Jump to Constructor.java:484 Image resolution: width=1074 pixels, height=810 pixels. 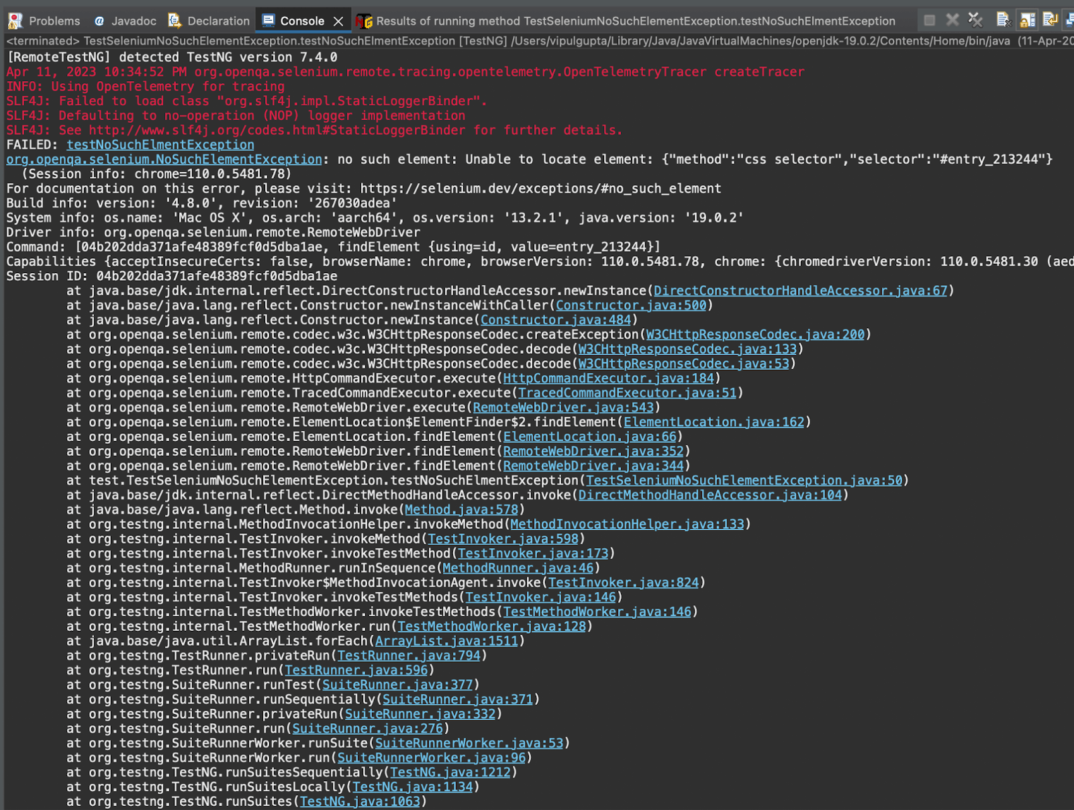tap(556, 320)
